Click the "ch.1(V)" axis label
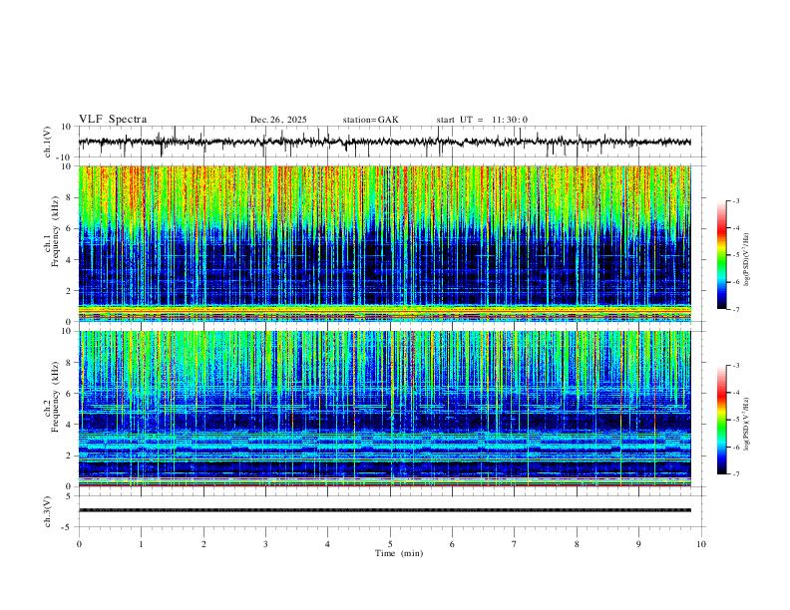The image size is (790, 610). 48,142
